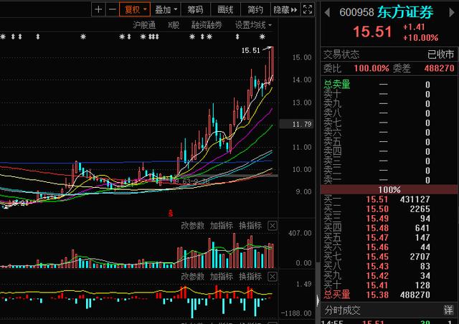This screenshot has width=459, height=324.
Task: Open 设置均线 dropdown
Action: [x=253, y=25]
